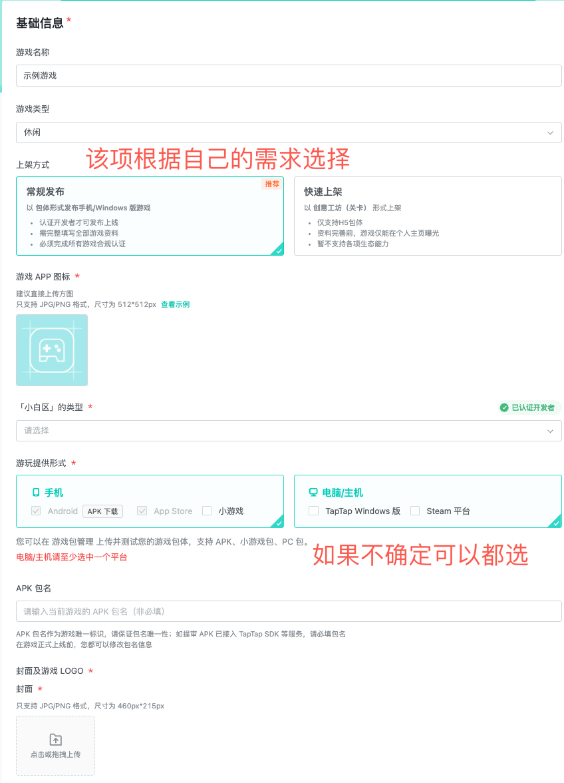Click the APK 下载 button
This screenshot has height=783, width=564.
102,511
